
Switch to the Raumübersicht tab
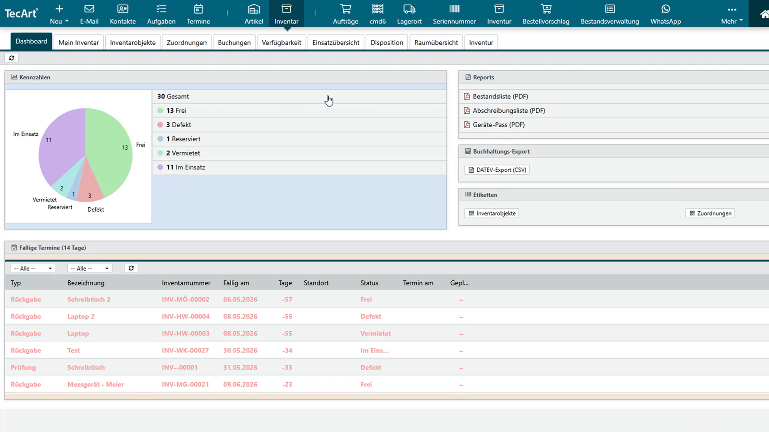pyautogui.click(x=436, y=42)
